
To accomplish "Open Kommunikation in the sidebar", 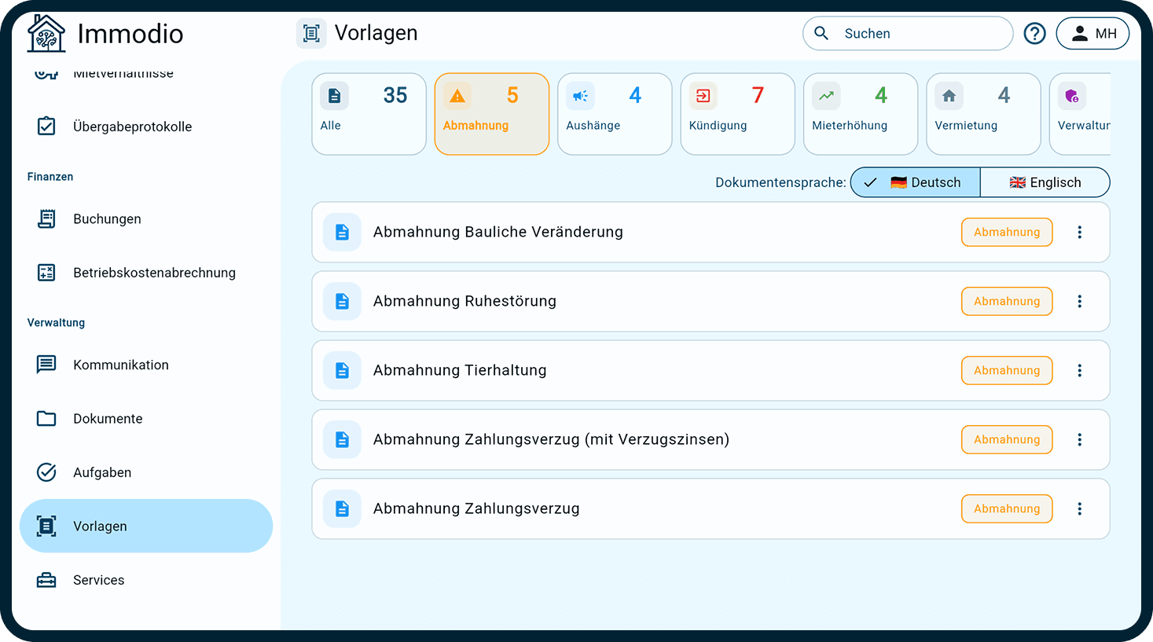I will 146,365.
